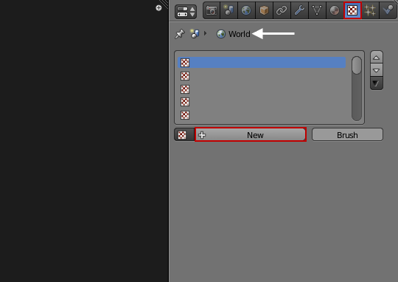Click the Scene breadcrumb icon
The image size is (398, 282).
pos(195,33)
